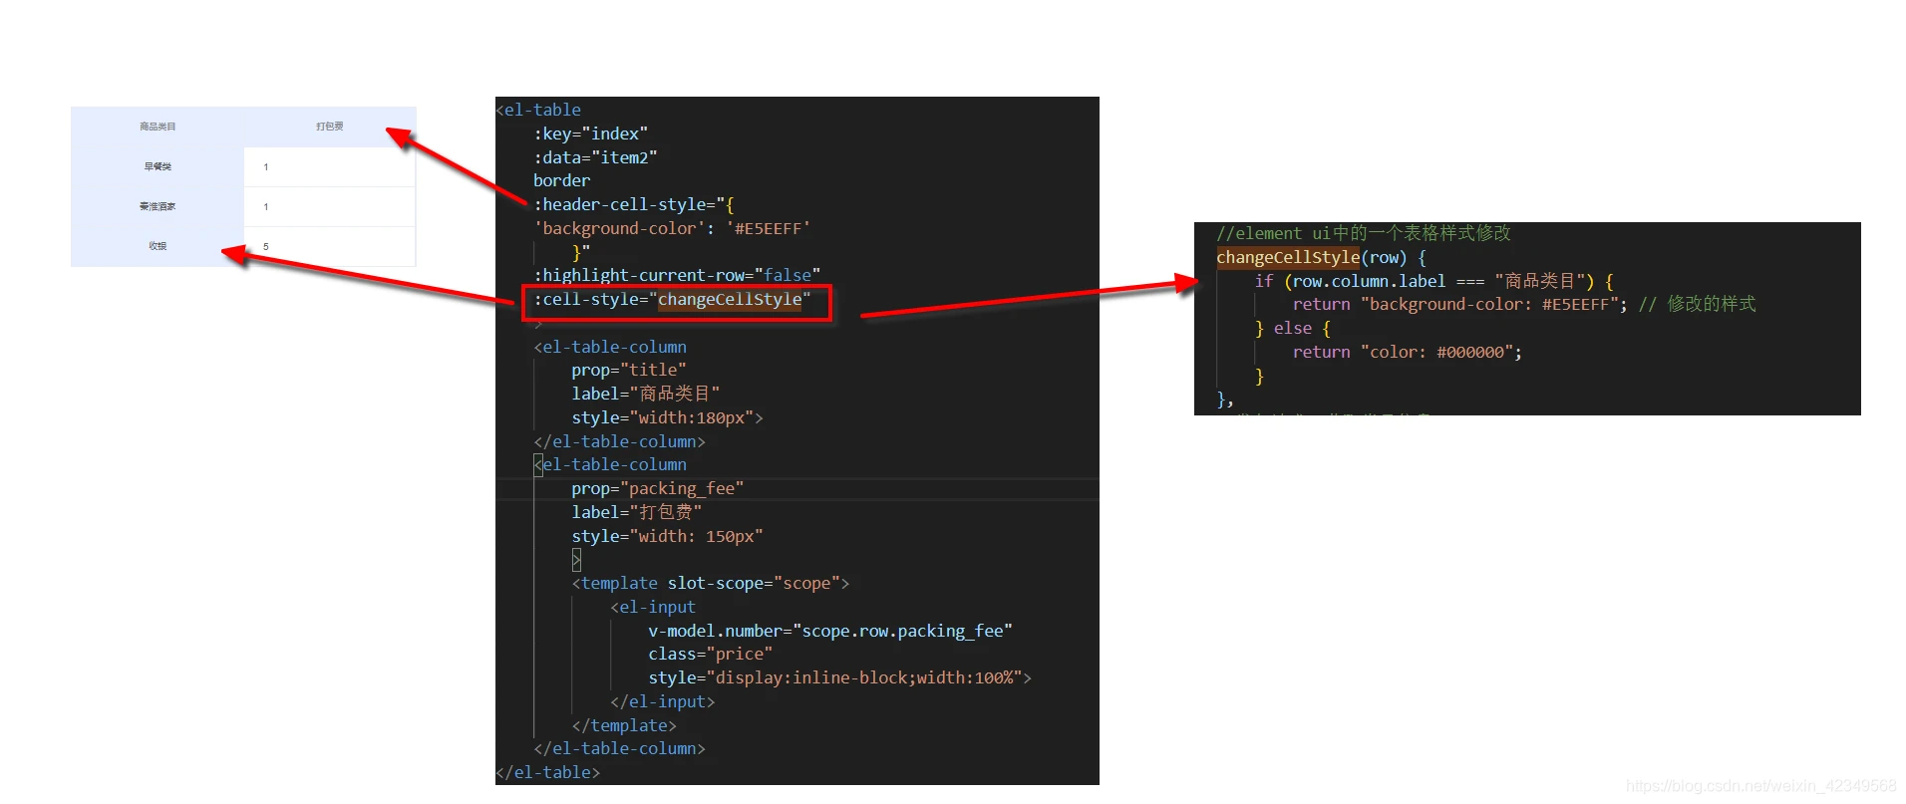
Task: Click the return "background-color: #E5EEFF" statement
Action: 1459,304
